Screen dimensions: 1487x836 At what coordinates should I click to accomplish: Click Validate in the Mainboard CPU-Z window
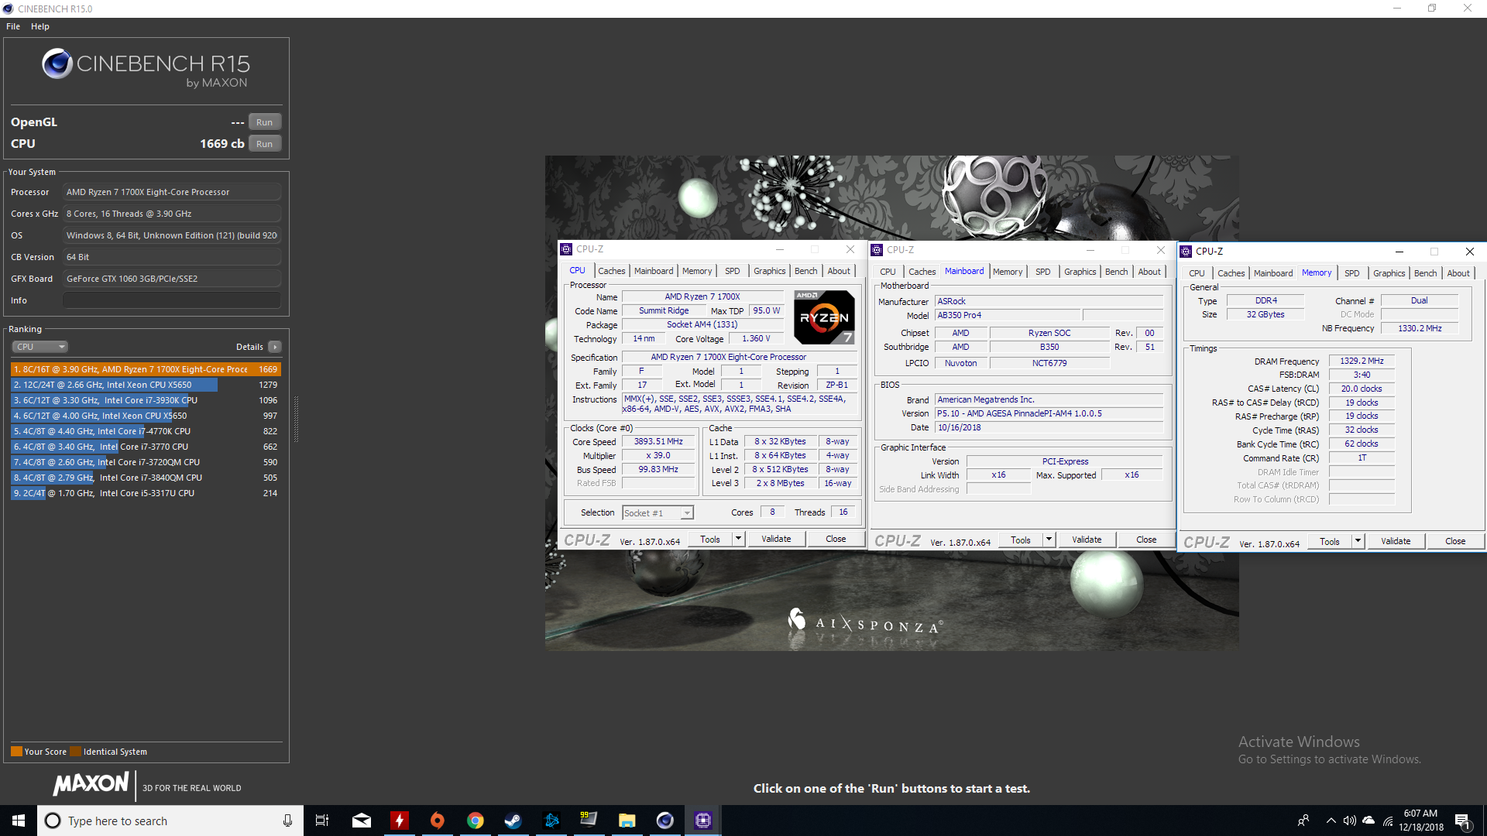tap(1087, 540)
